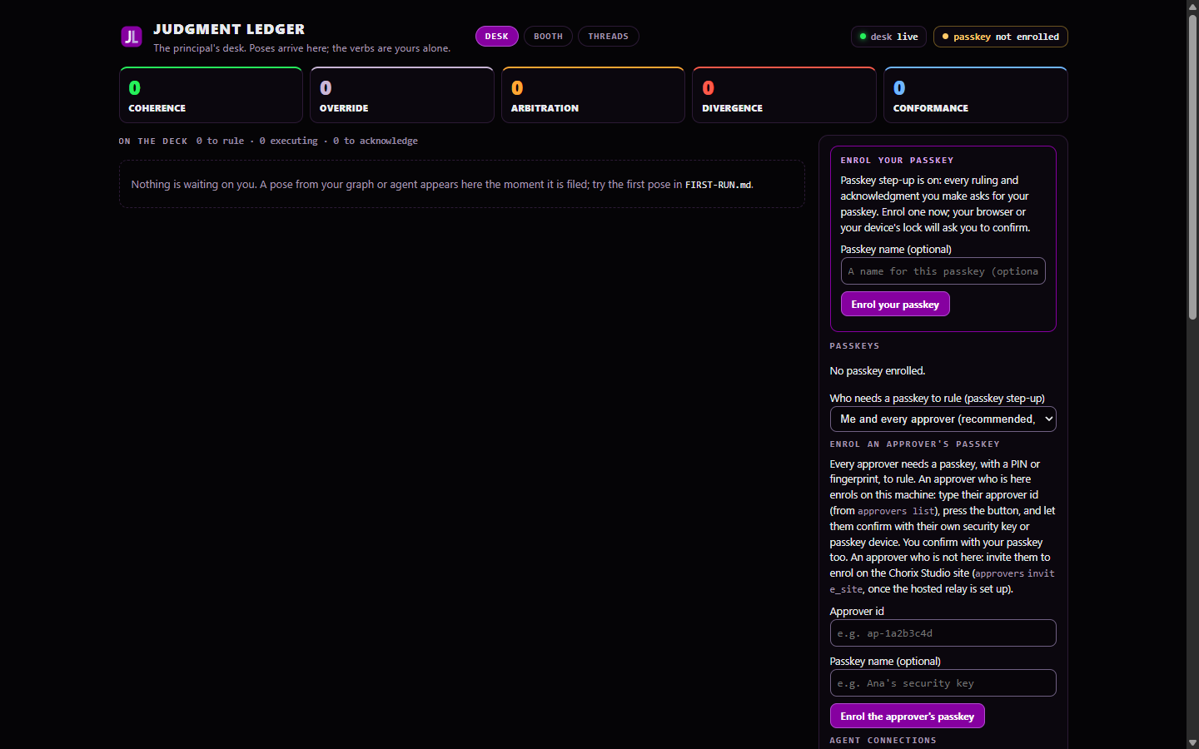Click the 'ON THE DECK' label
The width and height of the screenshot is (1199, 749).
tap(153, 141)
